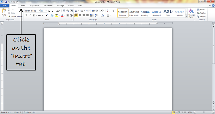Screen dimensions: 215x114
Task: Click the Shading paint bucket
Action: click(103, 16)
